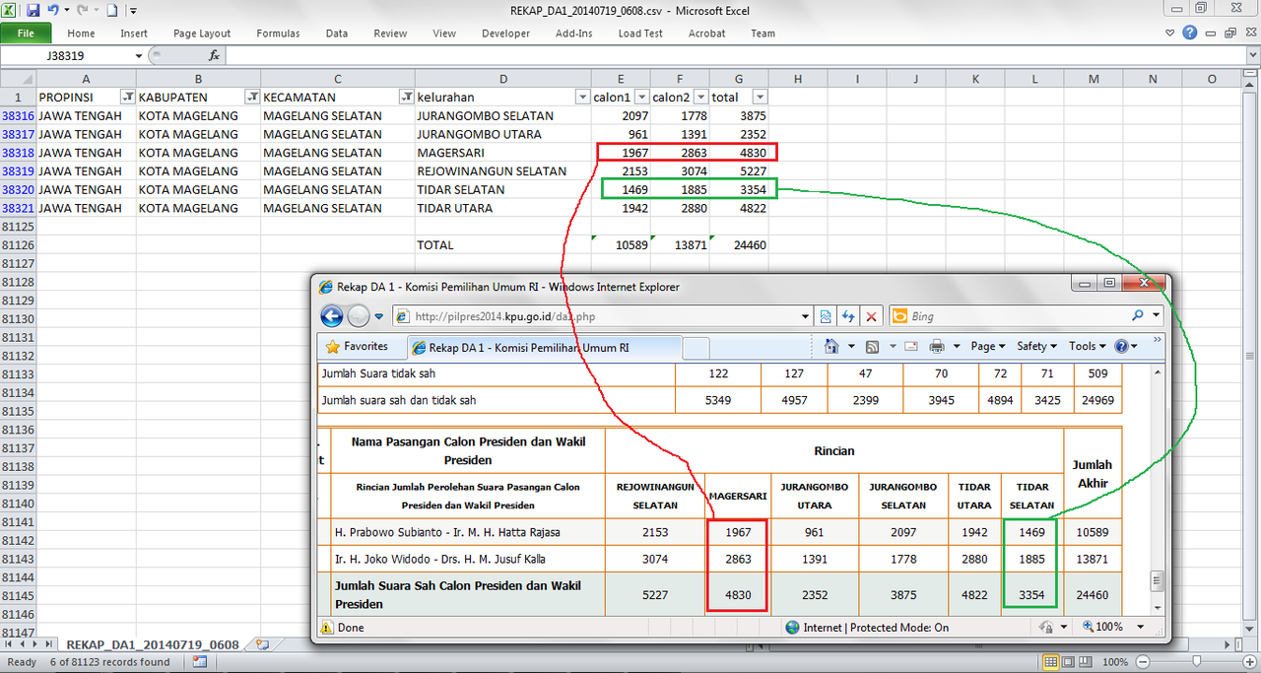Open the calon2 column filter dropdown
This screenshot has width=1261, height=673.
click(x=700, y=98)
